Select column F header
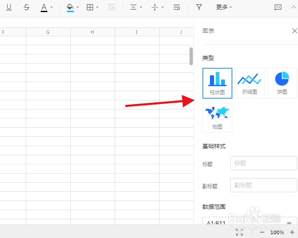Image resolution: width=298 pixels, height=238 pixels. [13, 32]
